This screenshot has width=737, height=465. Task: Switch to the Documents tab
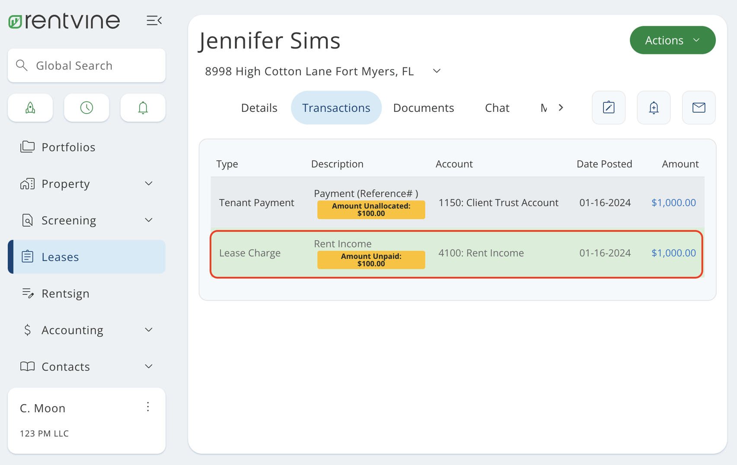click(x=423, y=108)
